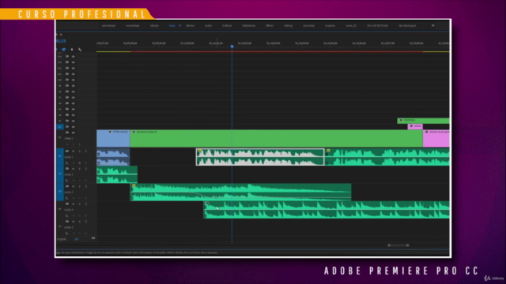Viewport: 506px width, 284px height.
Task: Open the workspace overflow menu
Action: pyautogui.click(x=433, y=25)
